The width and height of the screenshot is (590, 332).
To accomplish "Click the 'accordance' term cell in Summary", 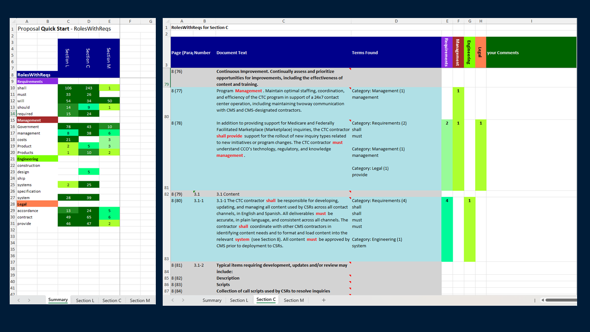I will pos(37,210).
